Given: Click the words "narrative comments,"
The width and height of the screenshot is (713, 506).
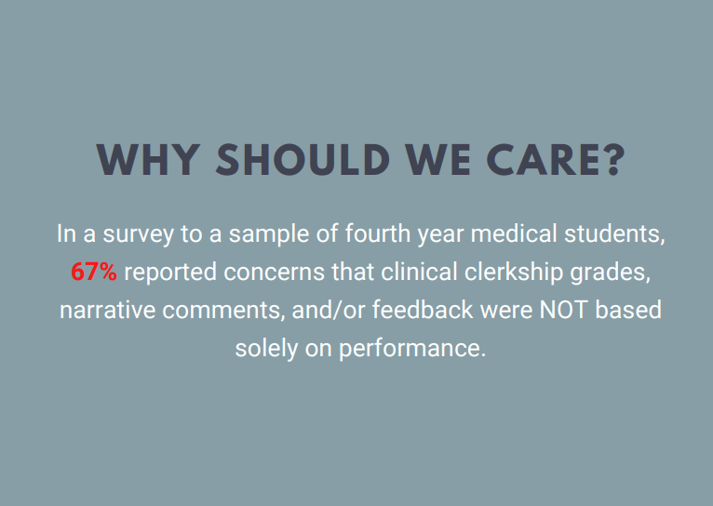Looking at the screenshot, I should pos(172,311).
